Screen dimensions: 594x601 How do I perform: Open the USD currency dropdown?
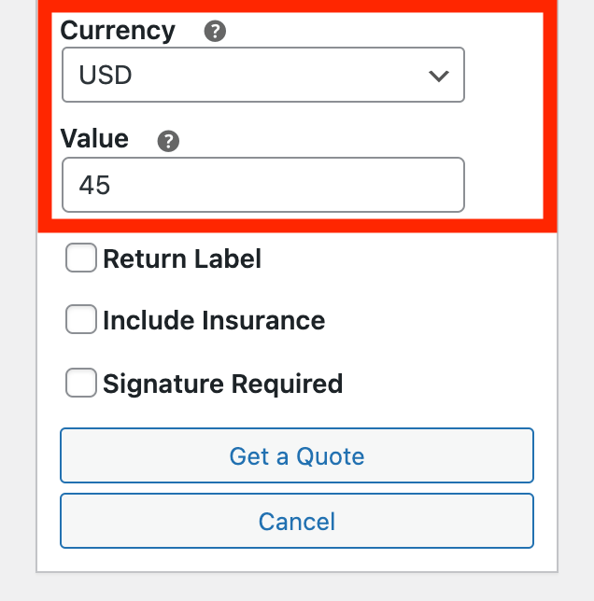(262, 75)
